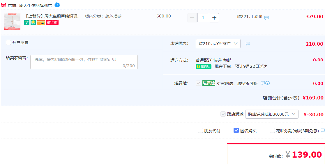Click the 0/200 character counter
The width and height of the screenshot is (332, 164).
129,66
